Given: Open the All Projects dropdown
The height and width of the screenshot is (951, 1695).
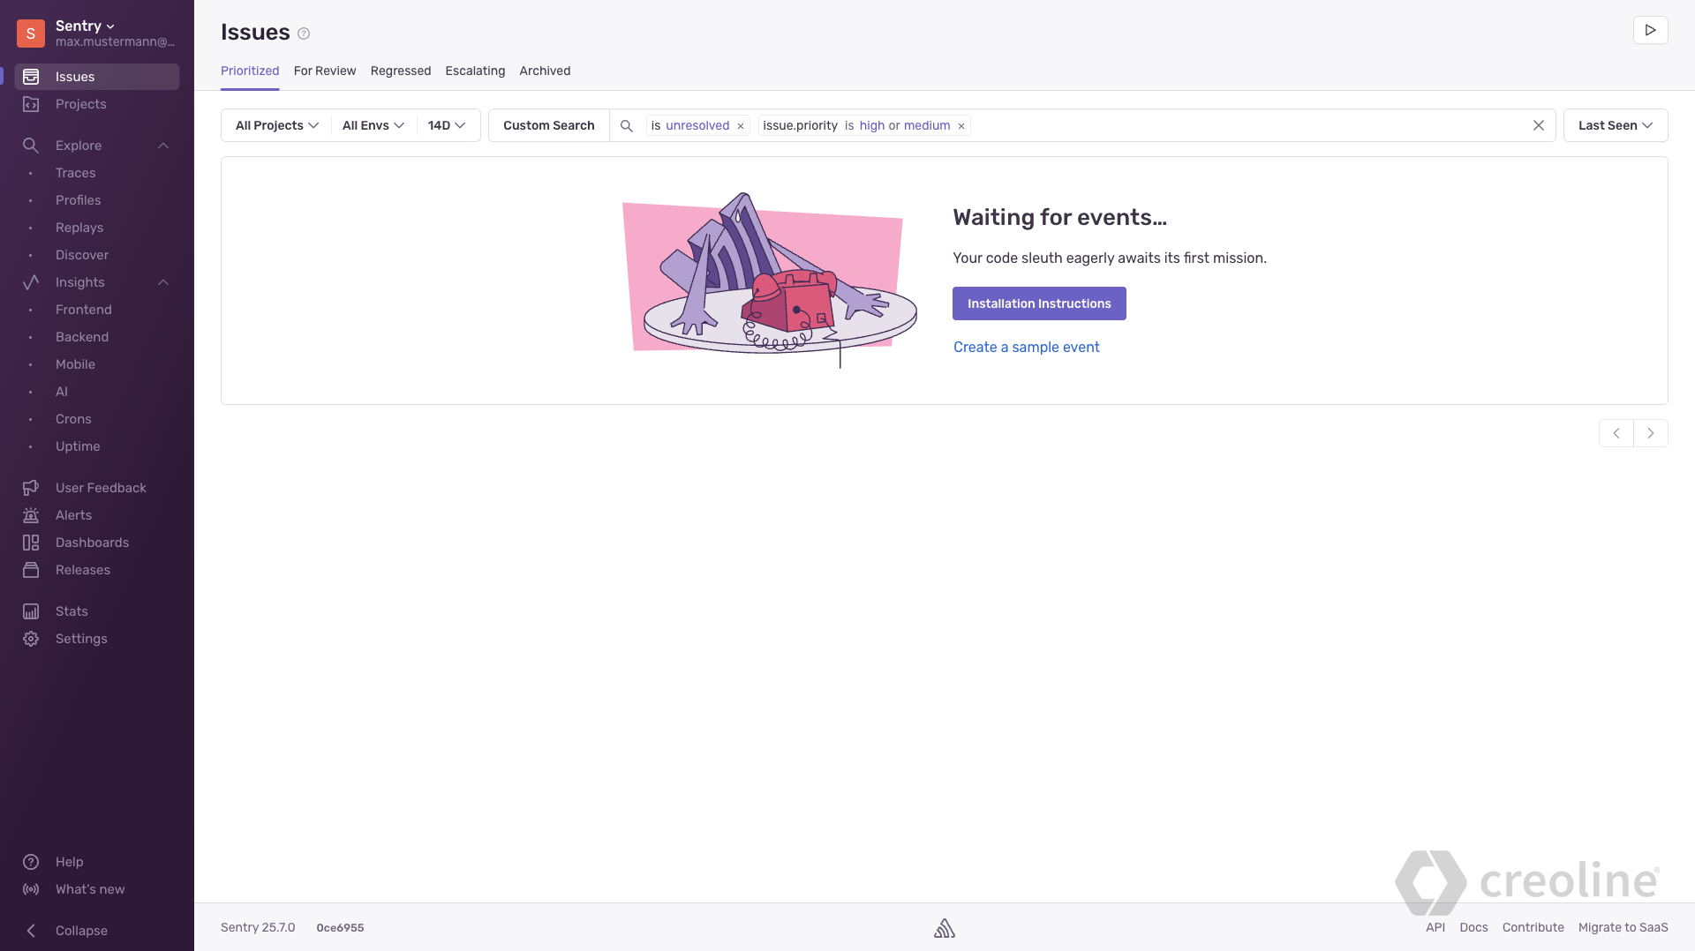Looking at the screenshot, I should (276, 125).
